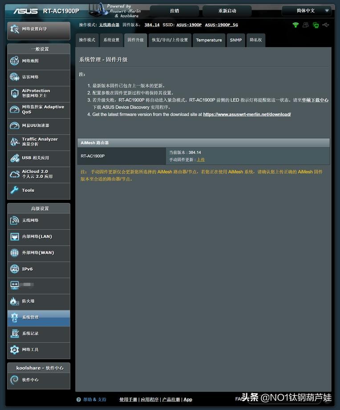Click the koolshare - 软件中心 header
Screen dimensions: 340x410
point(39,368)
